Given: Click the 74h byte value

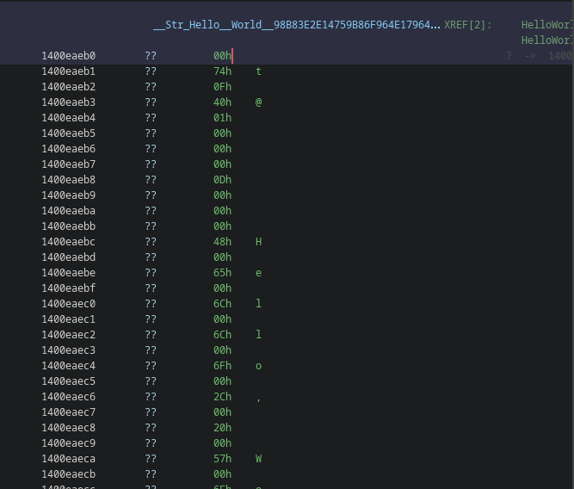Looking at the screenshot, I should [223, 71].
